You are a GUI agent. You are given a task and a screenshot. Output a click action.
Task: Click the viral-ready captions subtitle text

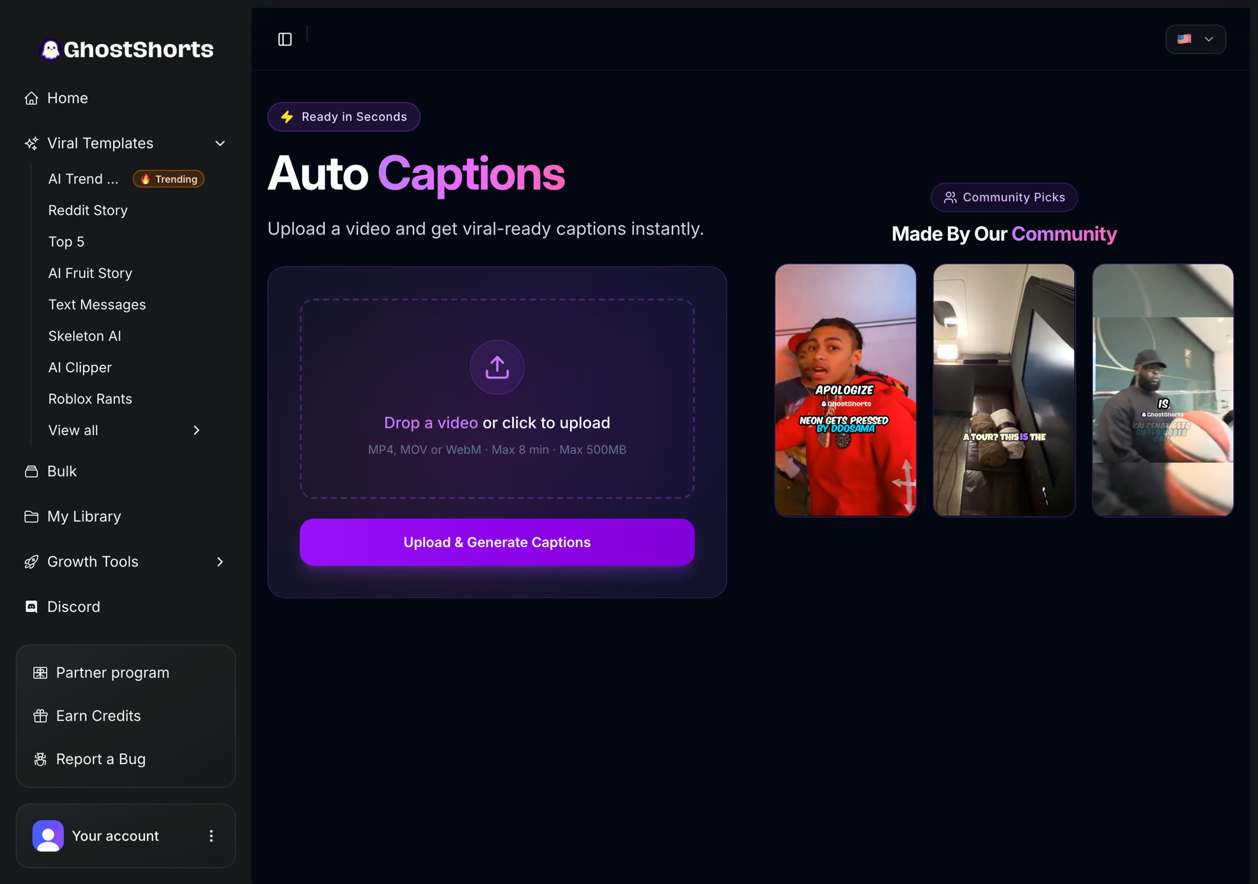coord(485,229)
